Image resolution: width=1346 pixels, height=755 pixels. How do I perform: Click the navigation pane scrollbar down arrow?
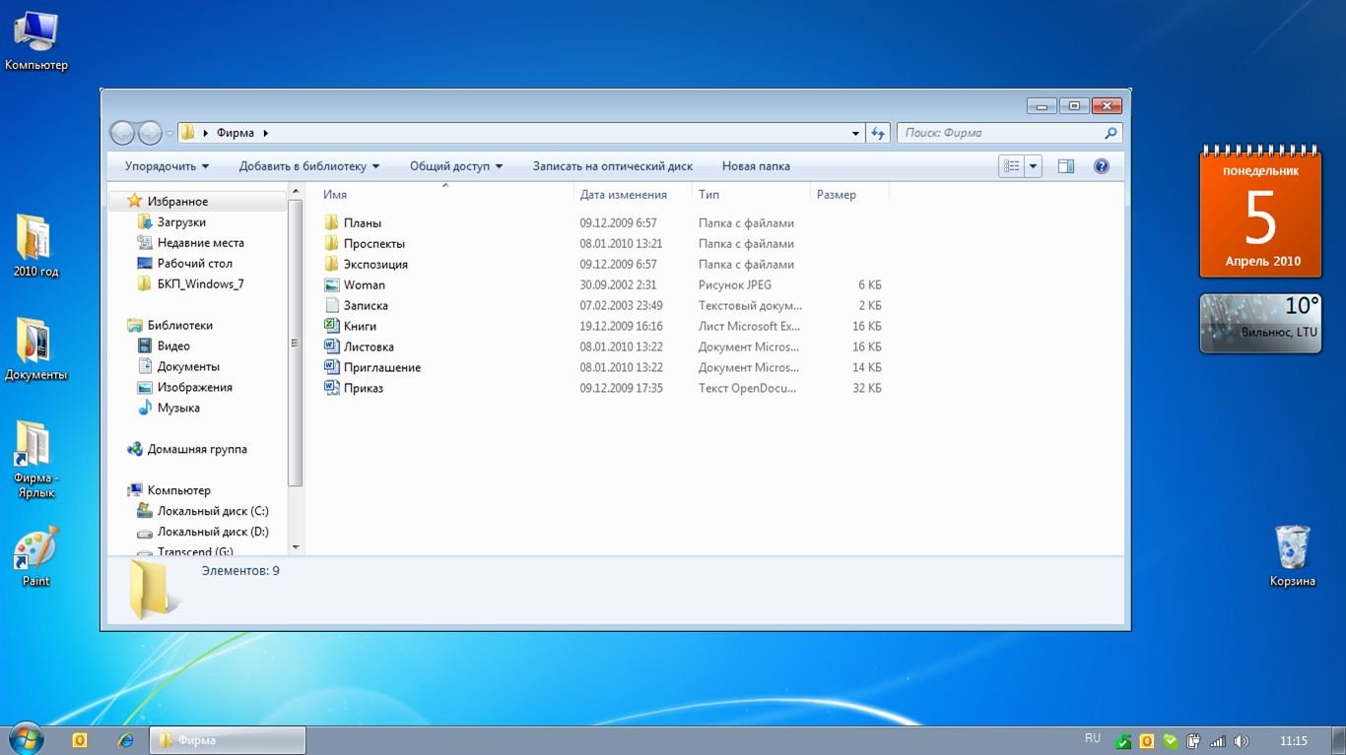(x=296, y=546)
